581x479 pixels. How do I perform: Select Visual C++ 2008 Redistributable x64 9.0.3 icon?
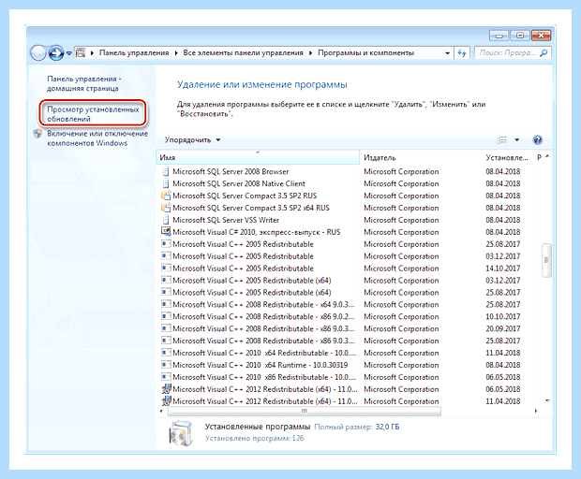[x=166, y=304]
